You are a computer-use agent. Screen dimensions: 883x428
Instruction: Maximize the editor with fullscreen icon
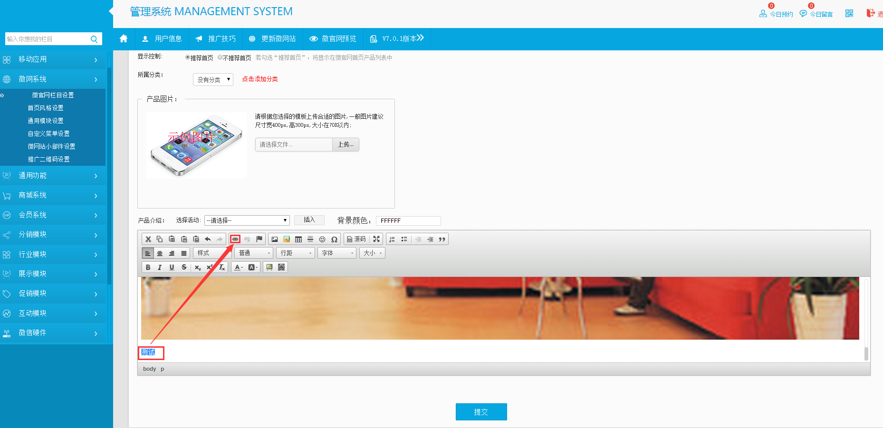pos(376,239)
